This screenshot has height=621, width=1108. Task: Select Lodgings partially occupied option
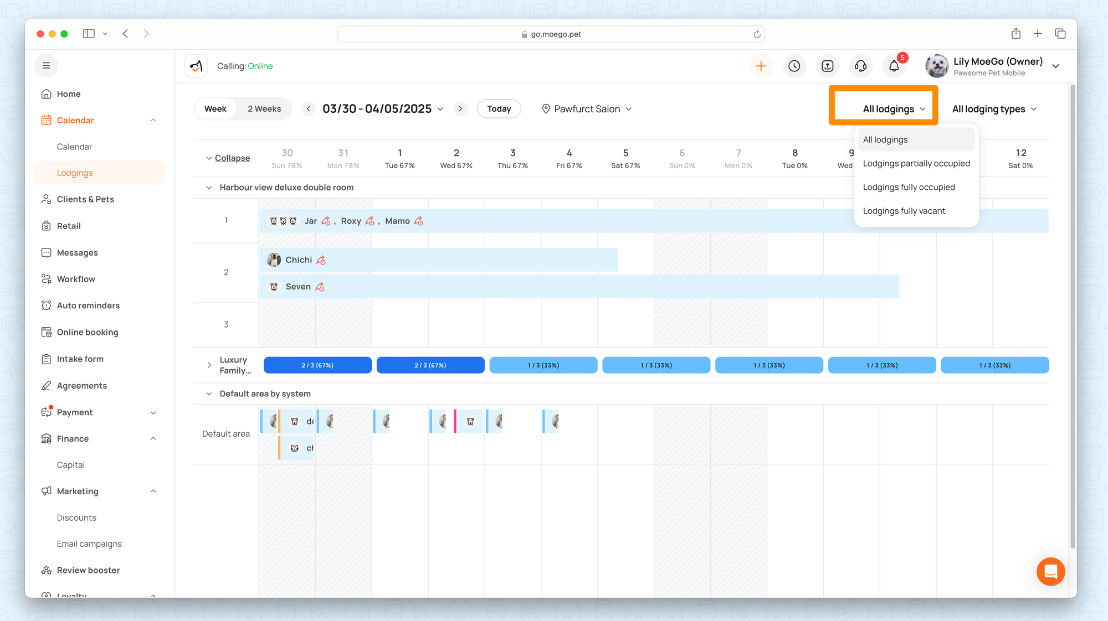916,163
